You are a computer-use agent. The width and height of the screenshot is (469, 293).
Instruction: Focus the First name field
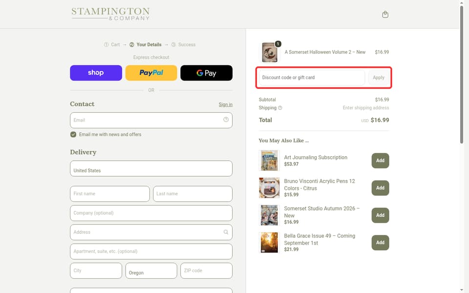[x=110, y=194]
